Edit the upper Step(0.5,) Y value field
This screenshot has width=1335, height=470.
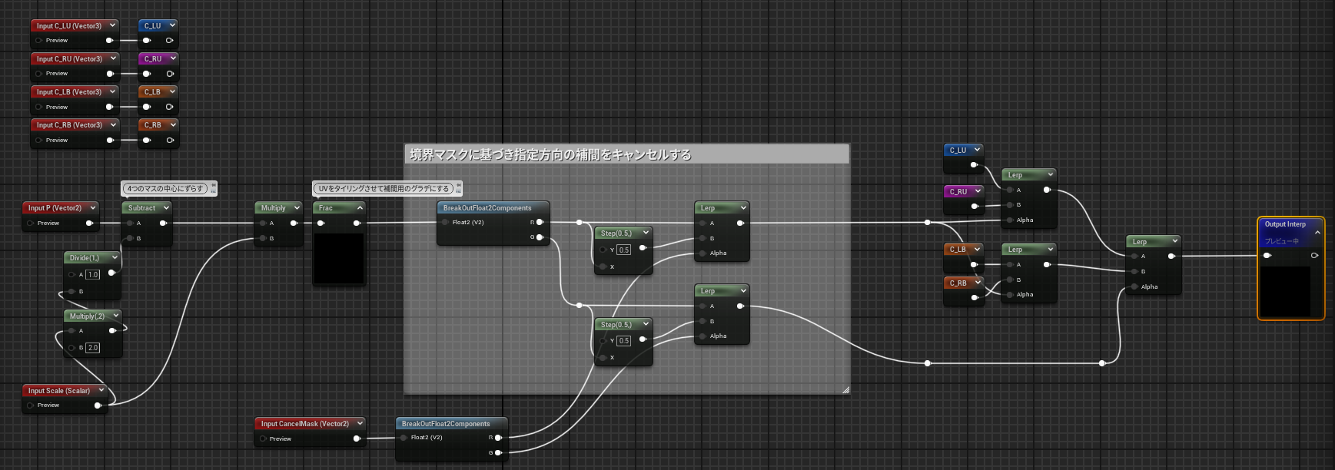[x=623, y=250]
